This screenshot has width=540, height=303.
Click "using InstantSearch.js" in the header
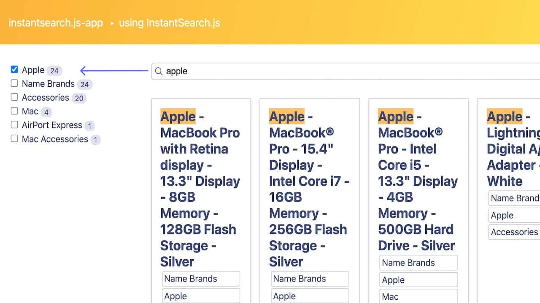169,23
